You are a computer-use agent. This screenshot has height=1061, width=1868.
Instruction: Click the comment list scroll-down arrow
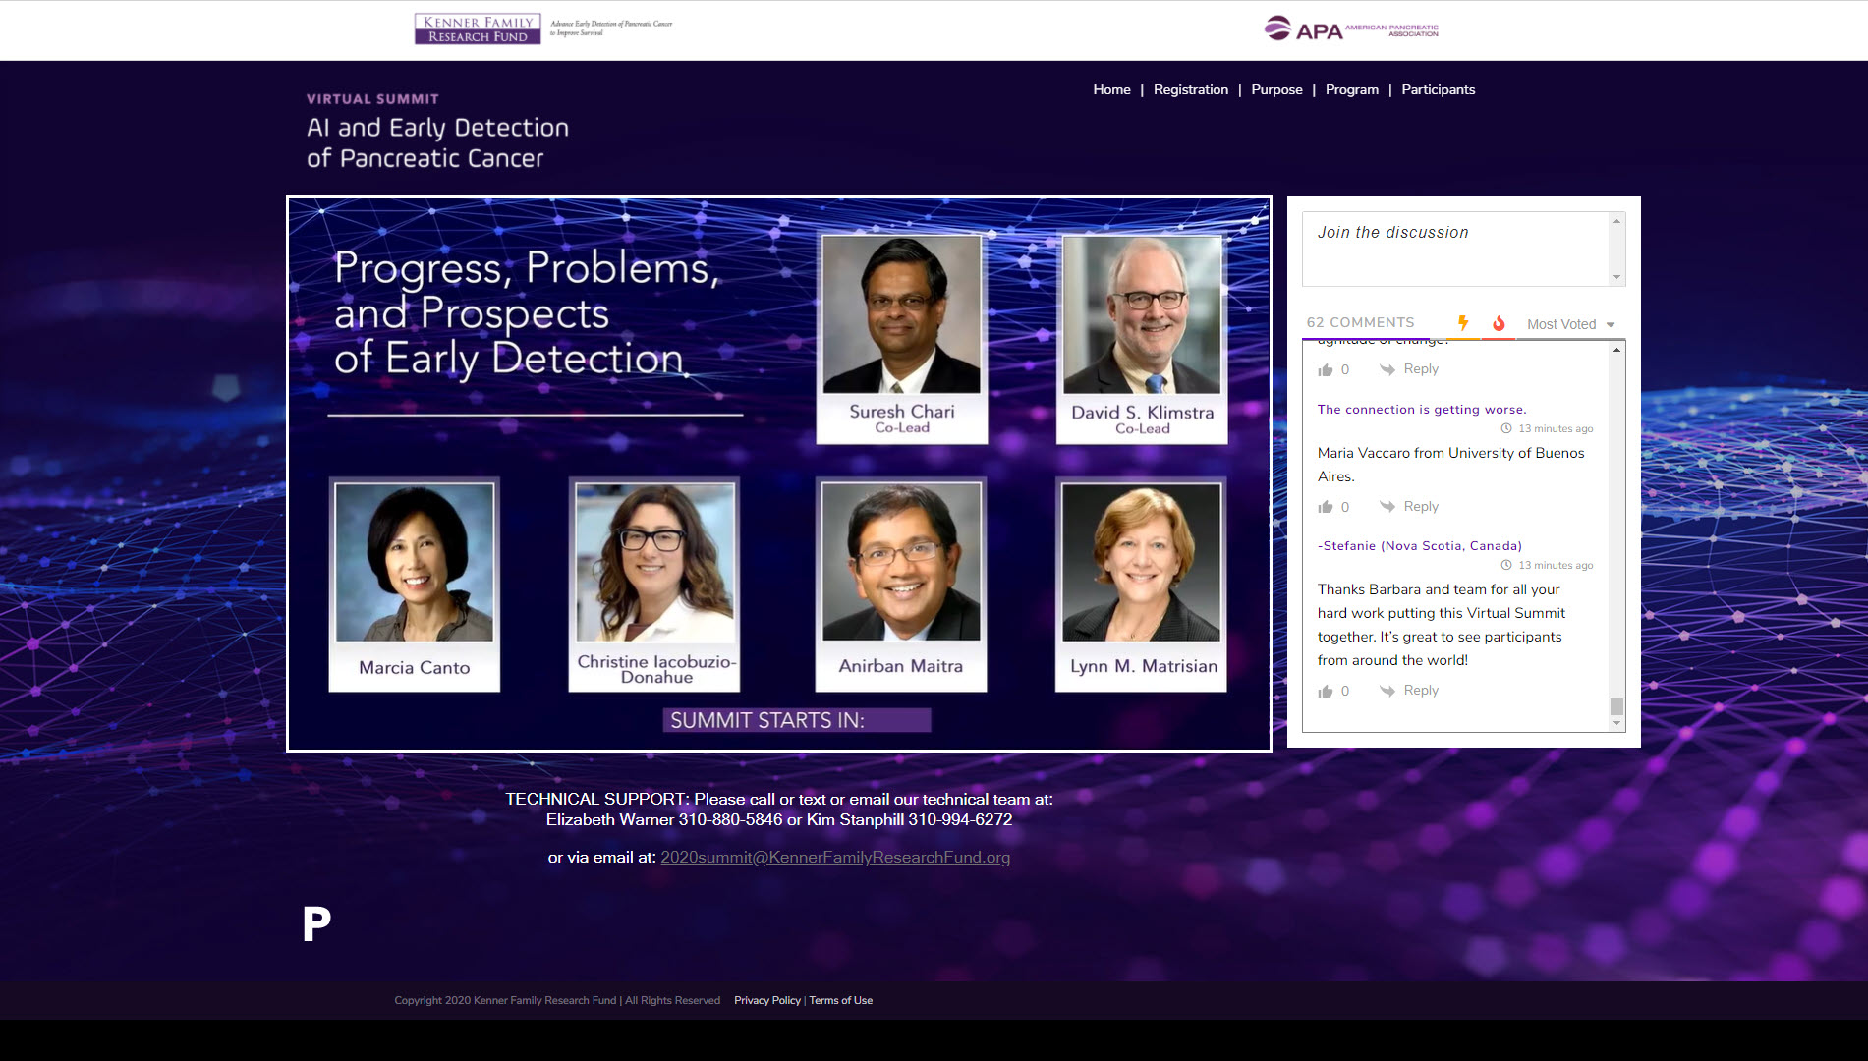pos(1616,724)
